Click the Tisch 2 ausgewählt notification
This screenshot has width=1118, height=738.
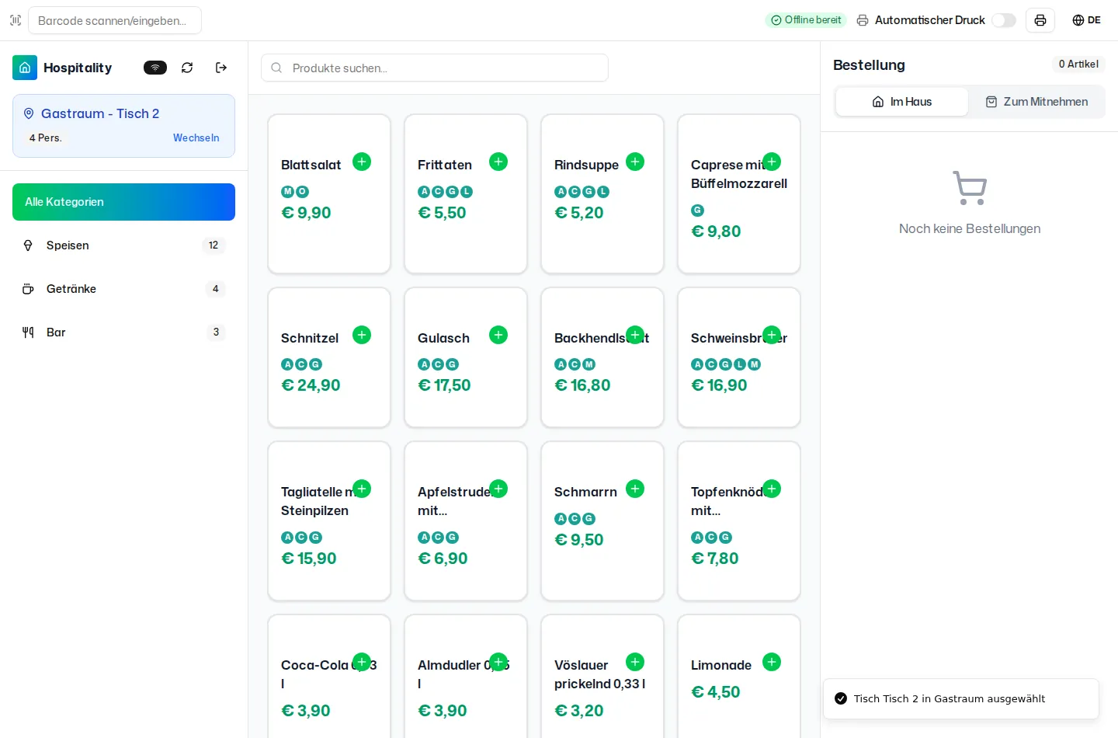pos(961,699)
